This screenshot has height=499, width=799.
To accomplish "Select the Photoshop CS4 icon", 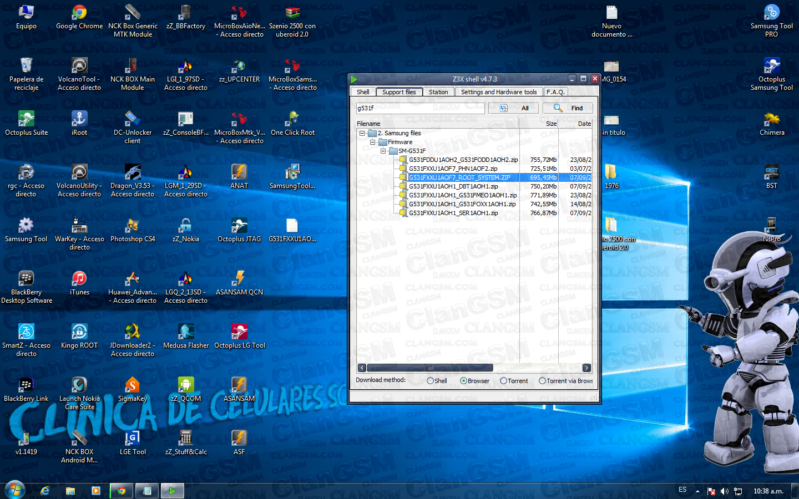I will pos(133,230).
